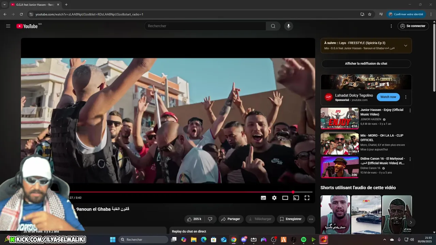This screenshot has height=245, width=436.
Task: Seek using the red progress bar scrubber
Action: [x=293, y=192]
